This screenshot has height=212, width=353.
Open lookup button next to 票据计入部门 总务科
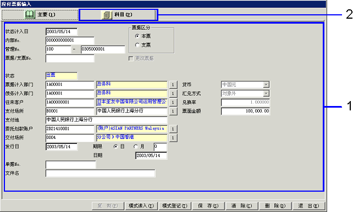coord(173,85)
